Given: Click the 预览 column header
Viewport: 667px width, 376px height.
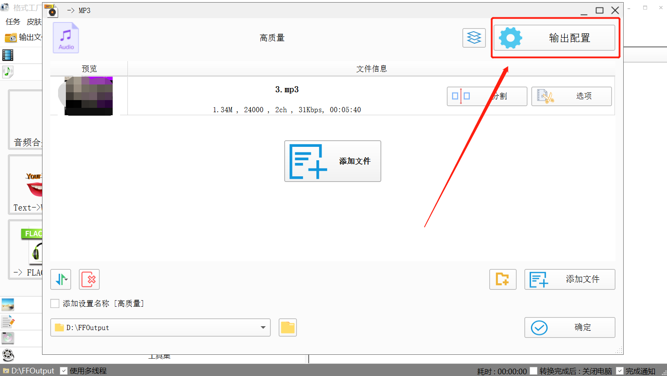Looking at the screenshot, I should (x=89, y=68).
